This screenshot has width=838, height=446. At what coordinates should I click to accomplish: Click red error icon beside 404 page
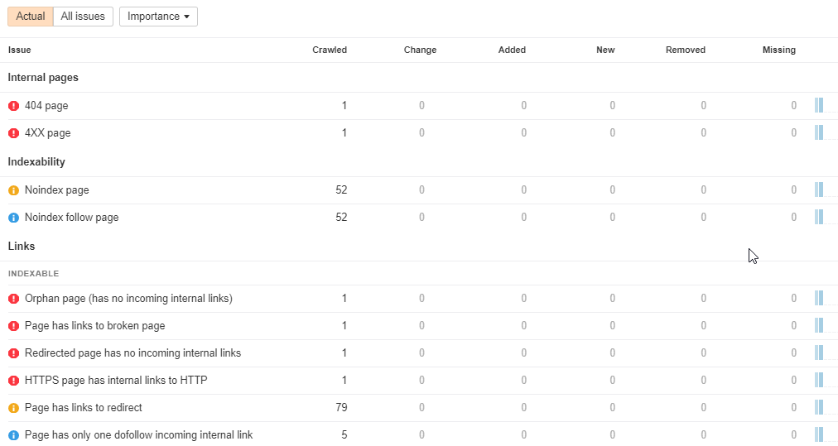click(13, 106)
